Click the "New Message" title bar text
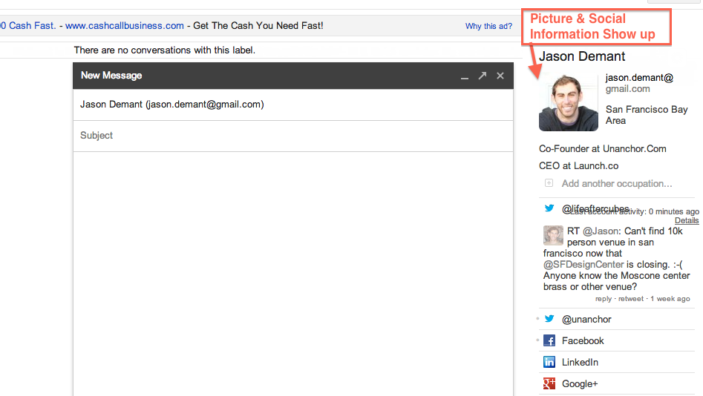 point(111,76)
